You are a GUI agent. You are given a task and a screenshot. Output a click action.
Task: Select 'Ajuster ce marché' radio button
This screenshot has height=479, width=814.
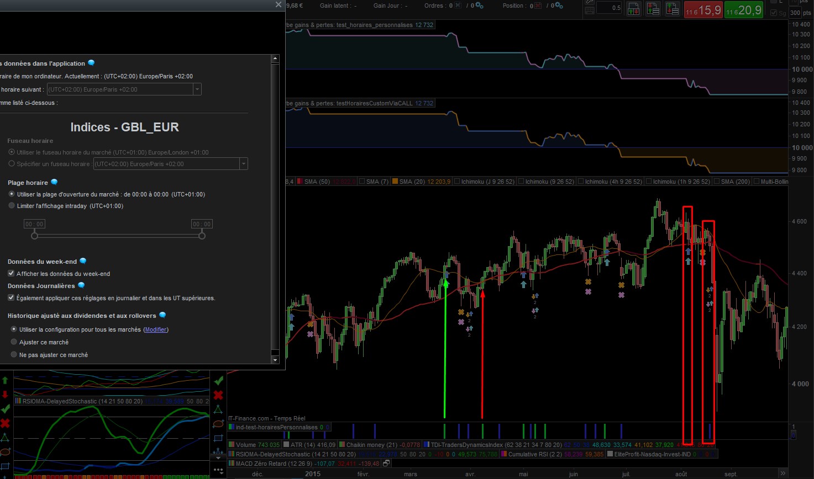[x=14, y=342]
